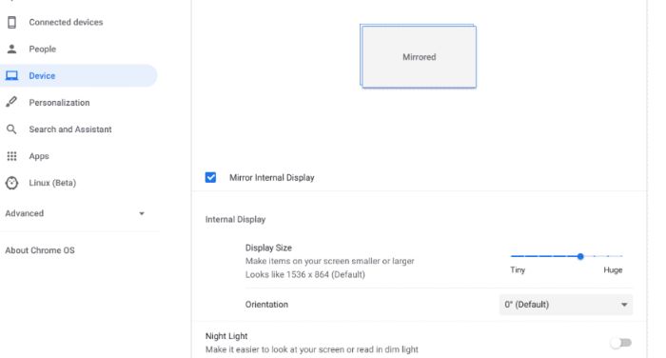
Task: Click the Huge end of size slider
Action: pos(613,270)
